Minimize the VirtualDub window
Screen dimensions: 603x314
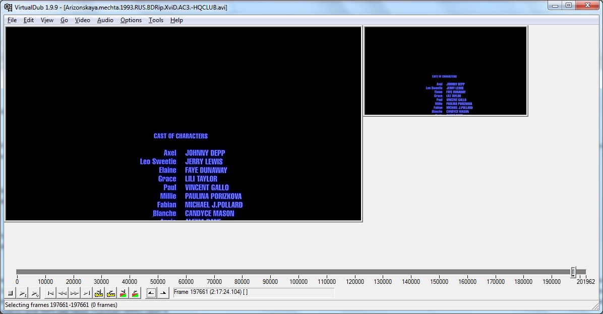(x=555, y=6)
